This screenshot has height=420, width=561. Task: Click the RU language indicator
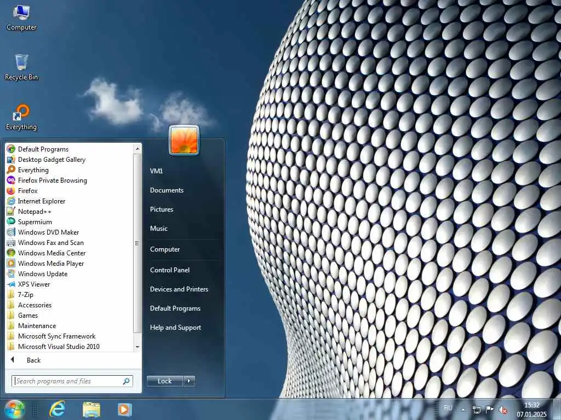click(x=448, y=408)
